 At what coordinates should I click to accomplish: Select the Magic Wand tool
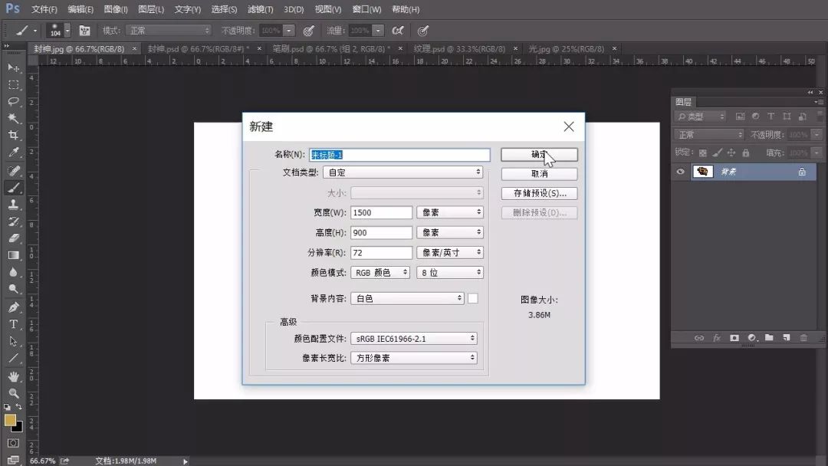pyautogui.click(x=13, y=118)
